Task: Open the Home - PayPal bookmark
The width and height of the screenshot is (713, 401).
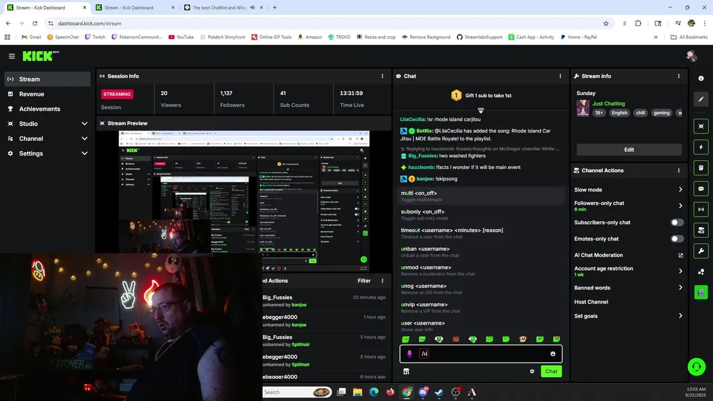Action: pyautogui.click(x=578, y=37)
